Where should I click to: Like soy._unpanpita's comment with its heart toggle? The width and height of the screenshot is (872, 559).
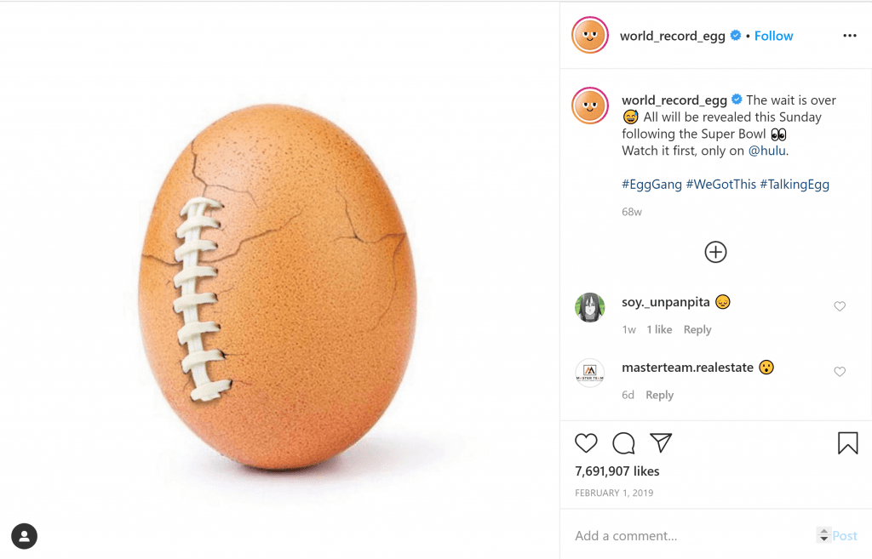(840, 306)
